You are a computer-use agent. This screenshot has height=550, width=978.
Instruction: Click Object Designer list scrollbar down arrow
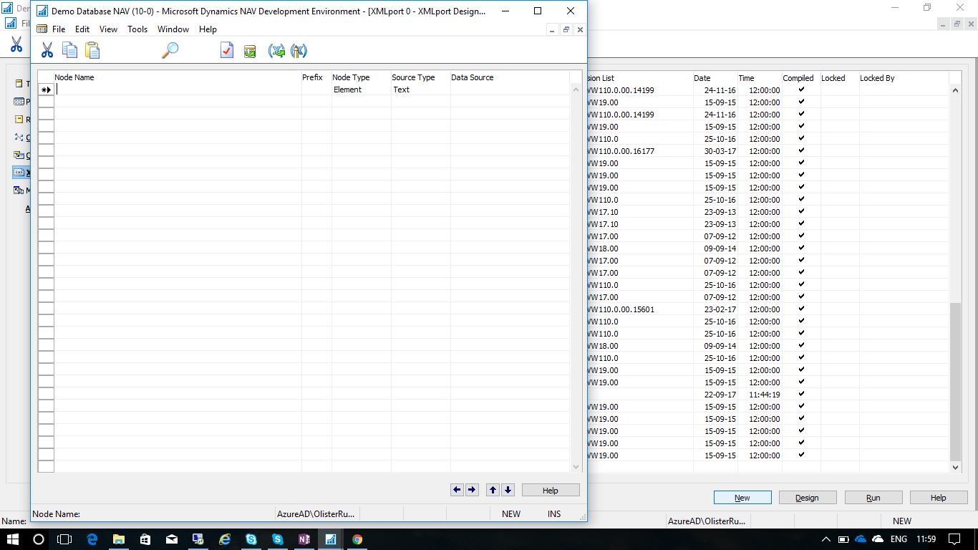coord(955,467)
